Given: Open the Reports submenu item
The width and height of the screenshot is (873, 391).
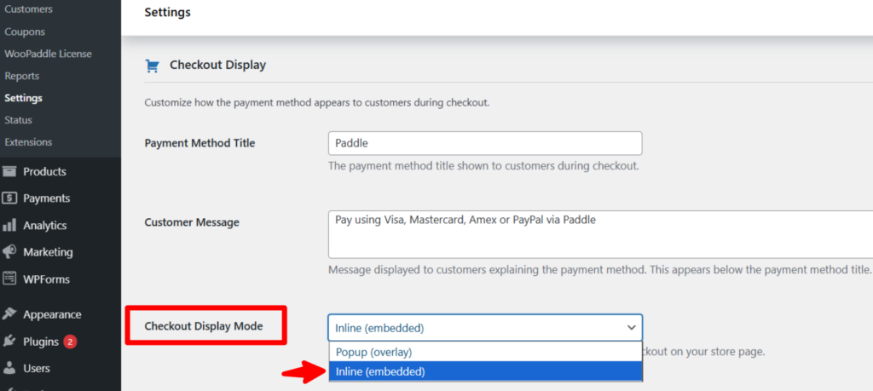Looking at the screenshot, I should click(x=21, y=76).
